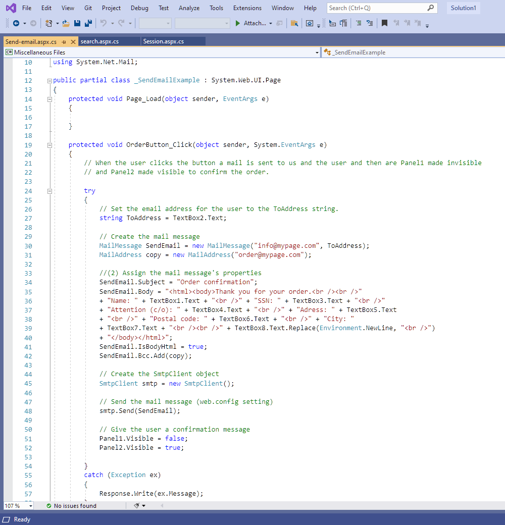Click the green Attach play icon
Screen dimensions: 505x525
[237, 23]
